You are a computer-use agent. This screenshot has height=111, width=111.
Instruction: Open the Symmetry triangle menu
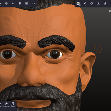click(99, 4)
